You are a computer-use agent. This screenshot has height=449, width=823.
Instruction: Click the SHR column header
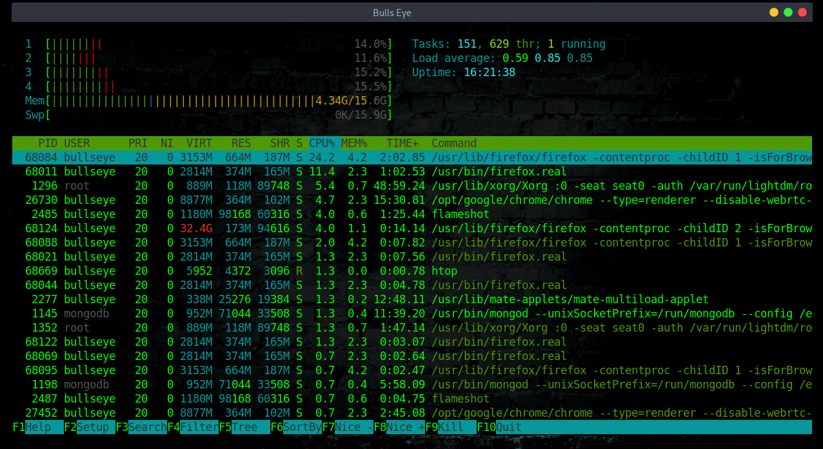(280, 143)
